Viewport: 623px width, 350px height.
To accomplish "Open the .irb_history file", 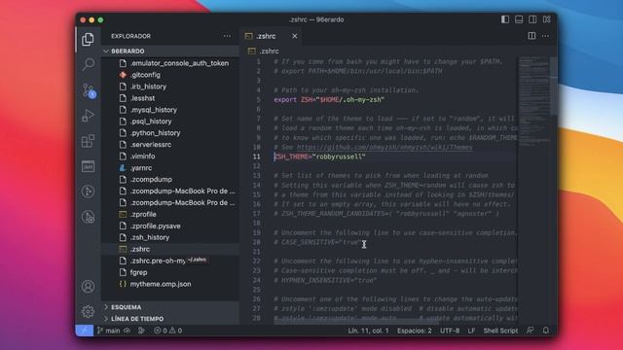I will click(170, 87).
